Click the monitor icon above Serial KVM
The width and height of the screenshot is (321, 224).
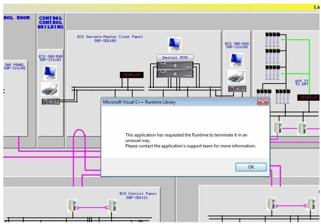point(175,44)
